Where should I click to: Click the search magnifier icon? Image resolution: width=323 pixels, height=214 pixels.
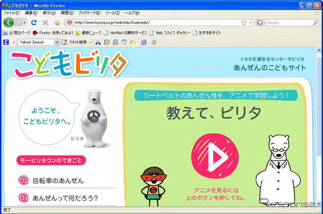(x=316, y=23)
